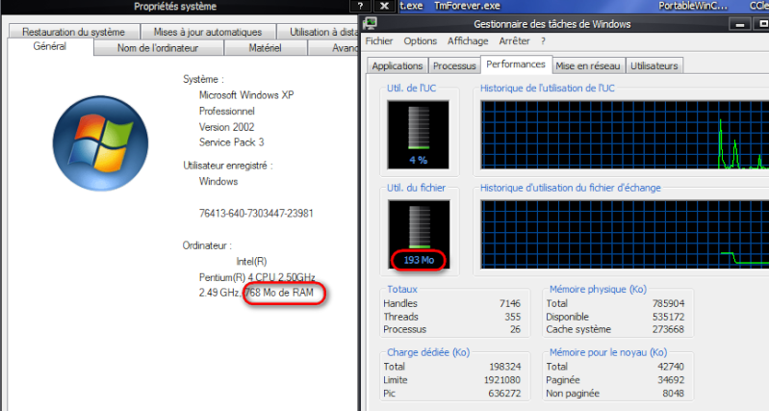This screenshot has height=411, width=769.
Task: Open the Restauration du système tab
Action: coord(73,32)
